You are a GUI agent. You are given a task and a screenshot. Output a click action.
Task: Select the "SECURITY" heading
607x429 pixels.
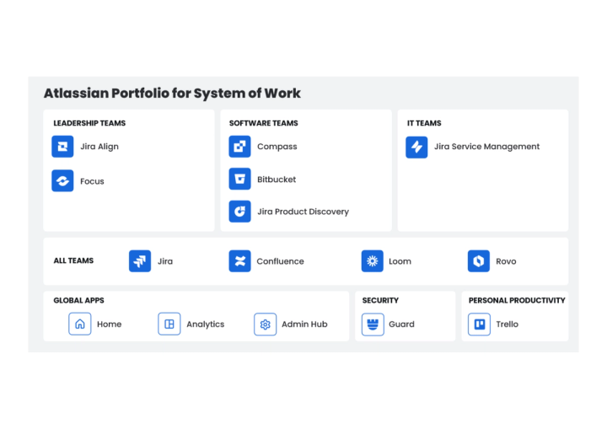click(380, 300)
